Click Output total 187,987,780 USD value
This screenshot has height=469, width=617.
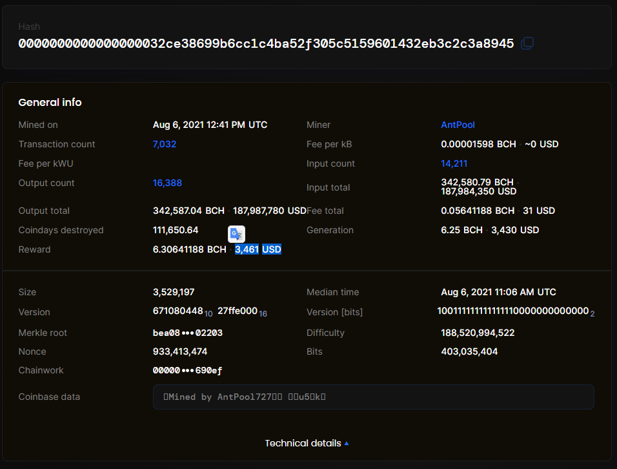pyautogui.click(x=270, y=211)
